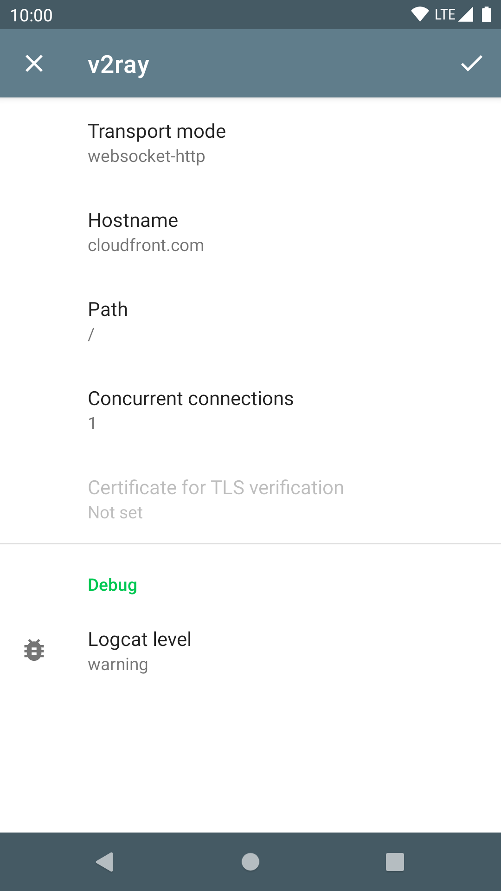Edit the Path setting

point(250,321)
